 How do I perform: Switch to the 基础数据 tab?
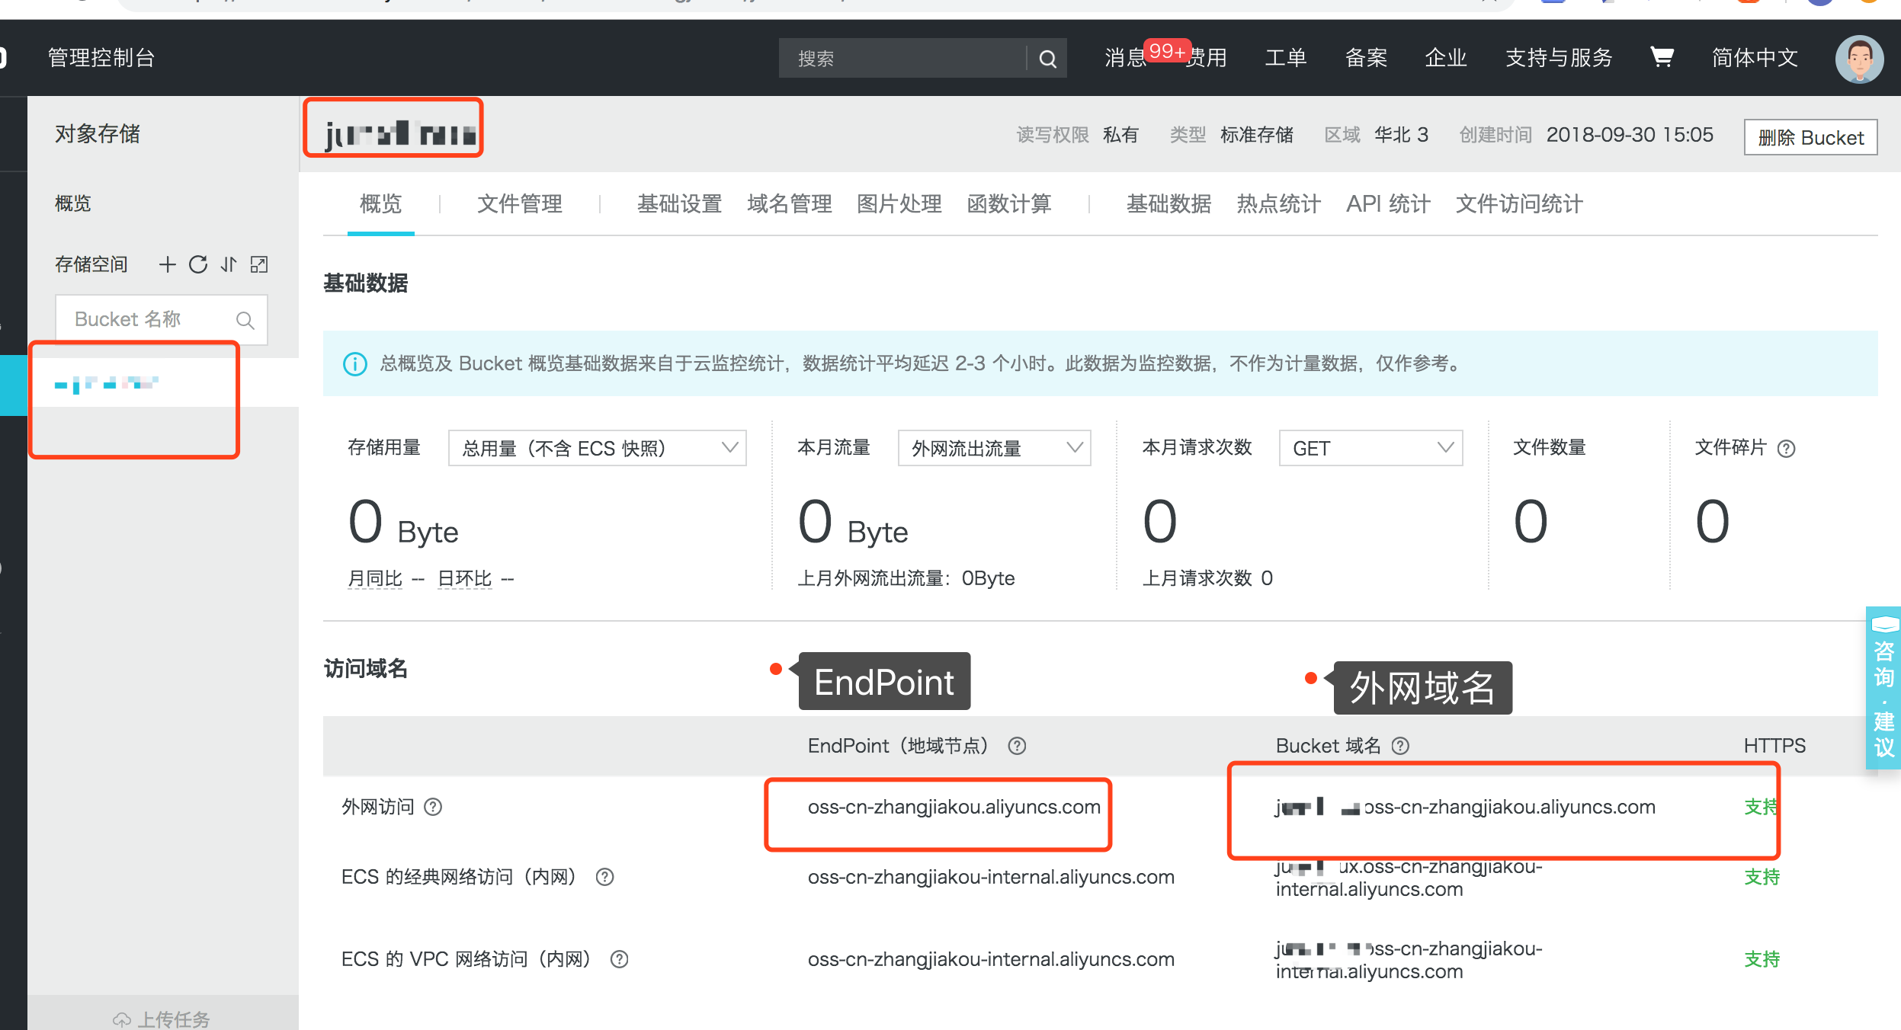pyautogui.click(x=1168, y=204)
